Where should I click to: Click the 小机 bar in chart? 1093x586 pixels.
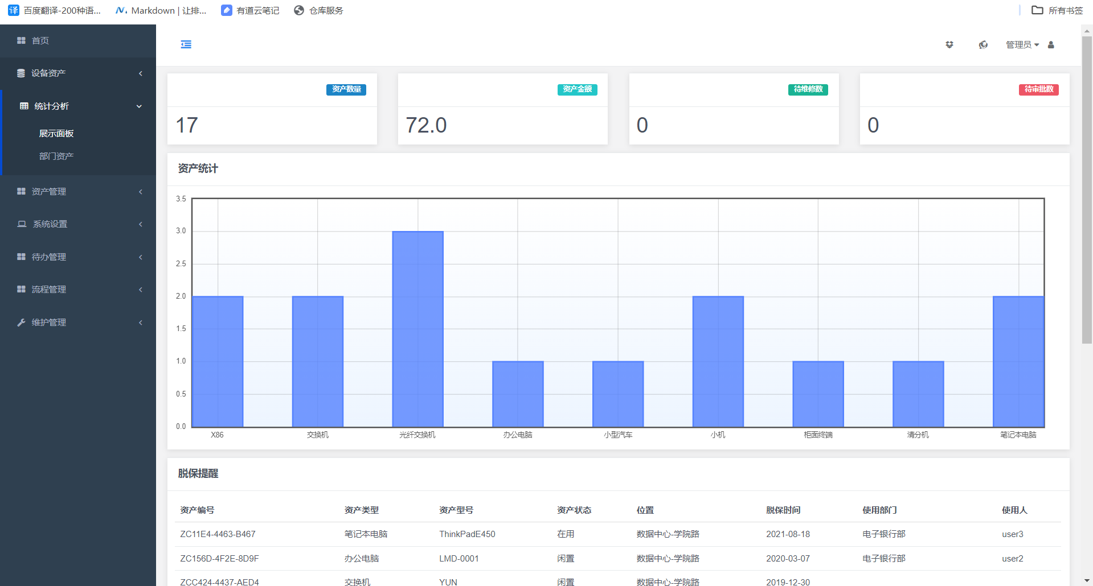tap(718, 361)
